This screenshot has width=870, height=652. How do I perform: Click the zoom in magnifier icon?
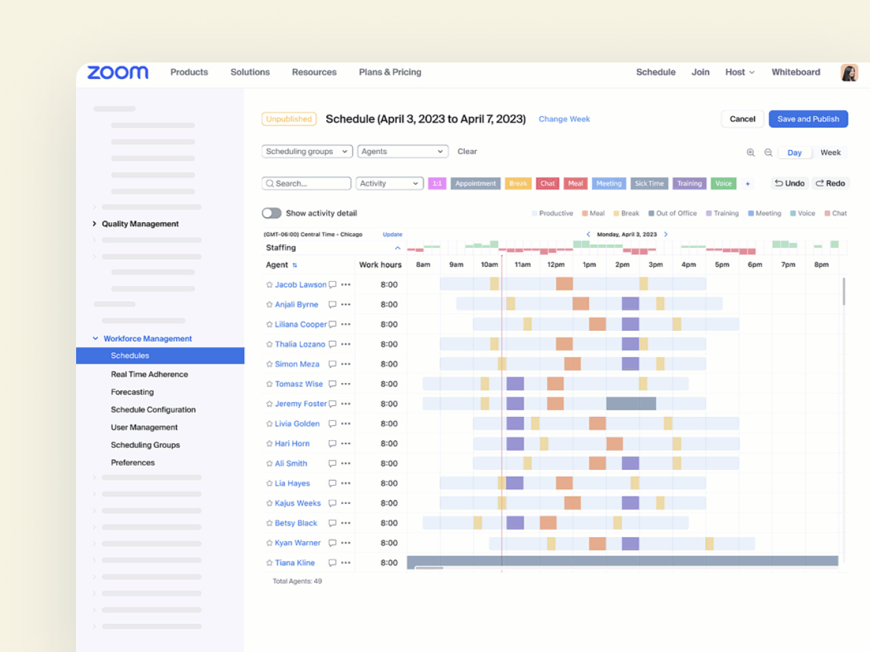(750, 153)
